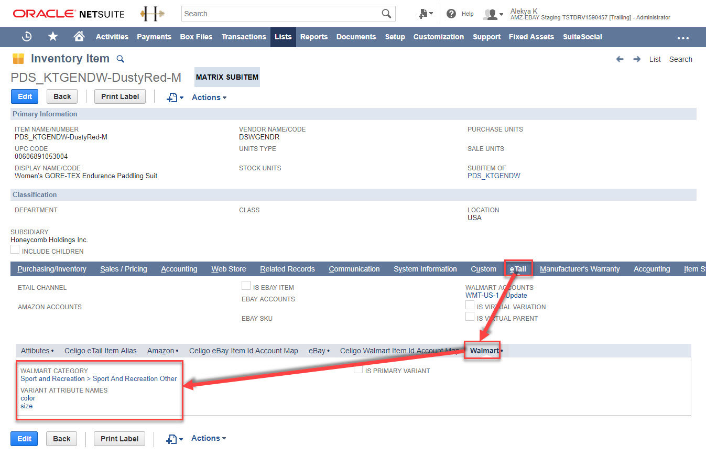Viewport: 706px width, 456px height.
Task: Switch to the Related Records tab
Action: (287, 269)
